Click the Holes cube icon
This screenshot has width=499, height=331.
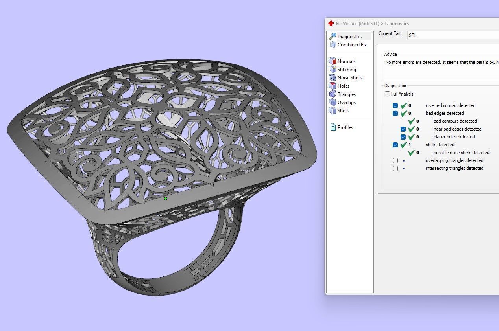click(333, 86)
